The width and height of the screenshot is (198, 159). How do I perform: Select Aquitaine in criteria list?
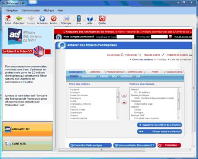[75, 90]
